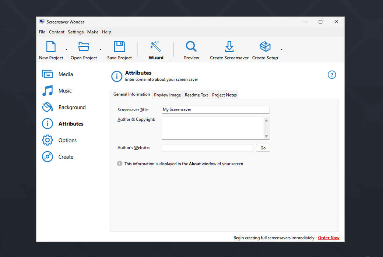
Task: Close the Screensaver Wonder window
Action: [336, 22]
